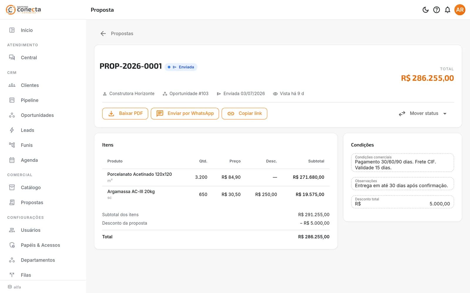
Task: Click the R$ 250,00 discount cell
Action: (x=266, y=195)
